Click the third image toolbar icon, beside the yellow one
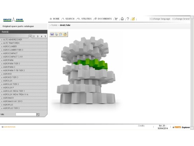 coord(61,34)
